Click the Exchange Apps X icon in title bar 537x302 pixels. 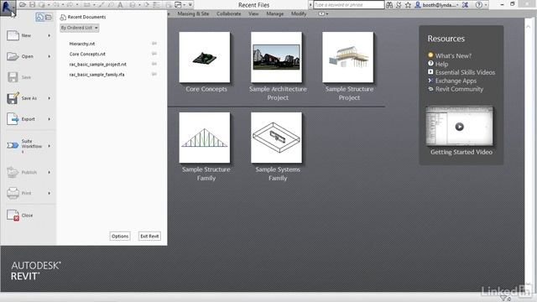pos(465,5)
